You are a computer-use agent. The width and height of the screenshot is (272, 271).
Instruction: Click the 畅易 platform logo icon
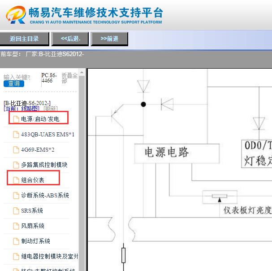(16, 15)
